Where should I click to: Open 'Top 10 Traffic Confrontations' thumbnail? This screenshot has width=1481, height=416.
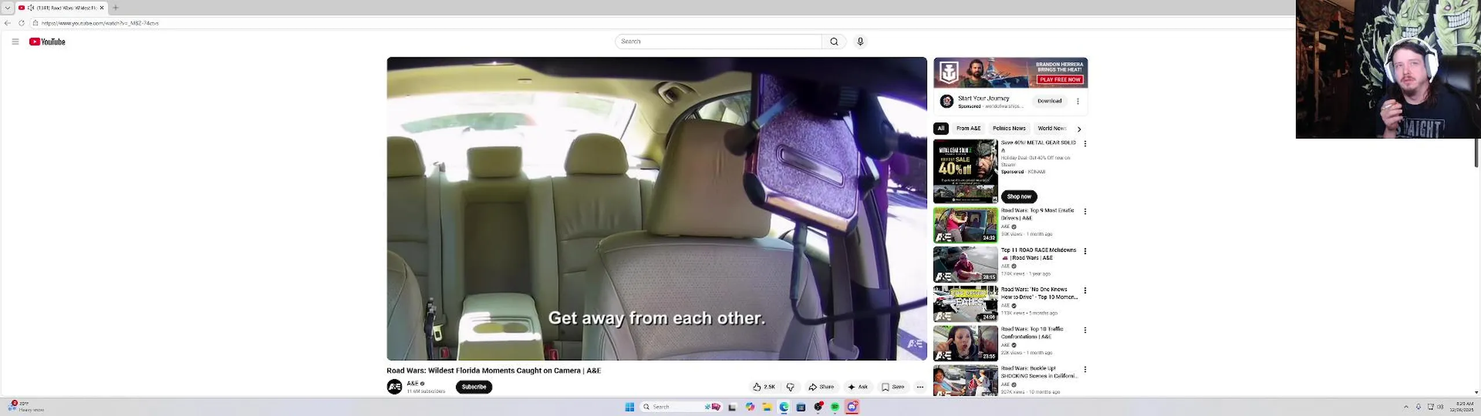(966, 343)
